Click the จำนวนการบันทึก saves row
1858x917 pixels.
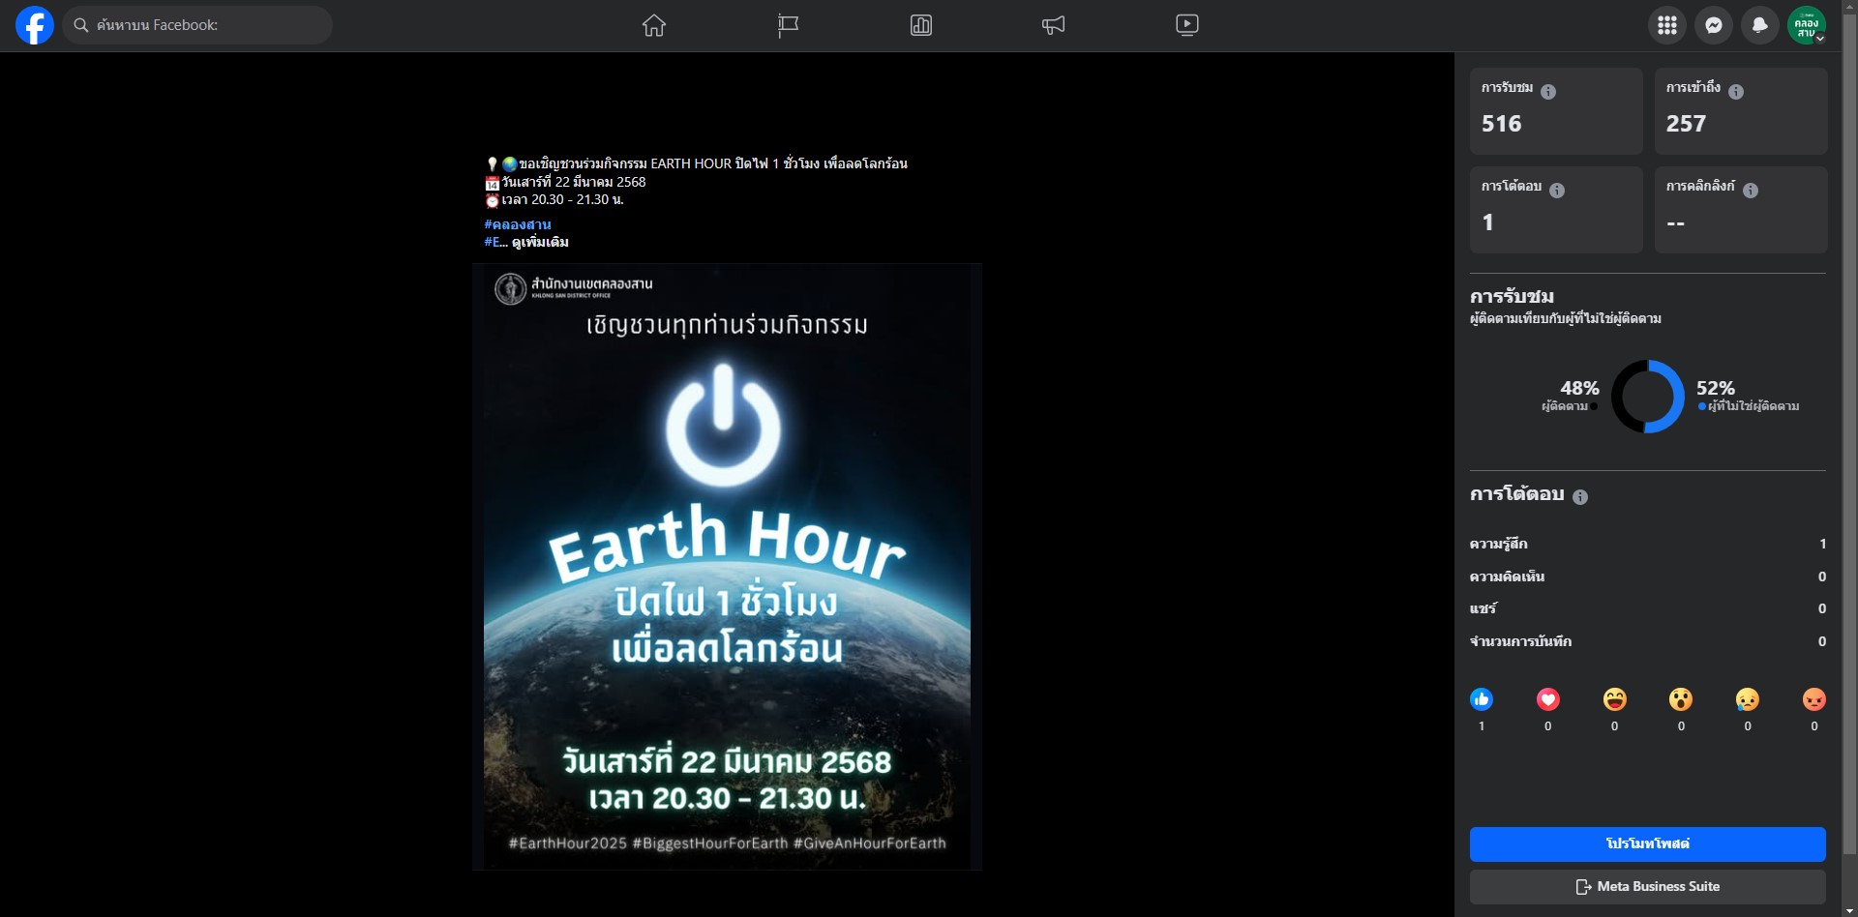point(1647,641)
